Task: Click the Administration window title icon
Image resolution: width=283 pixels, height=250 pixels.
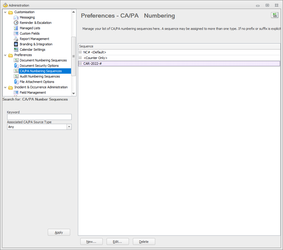Action: [x=5, y=5]
